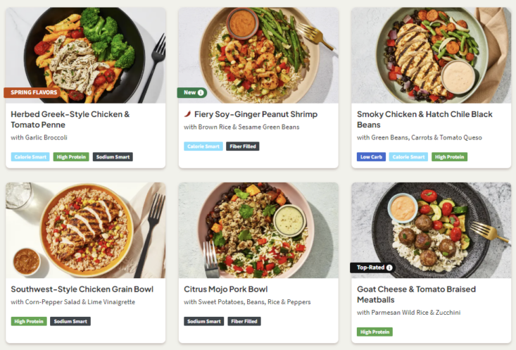Image resolution: width=516 pixels, height=350 pixels.
Task: Click the Citrus Mojo Pork Bowl title
Action: pos(225,289)
